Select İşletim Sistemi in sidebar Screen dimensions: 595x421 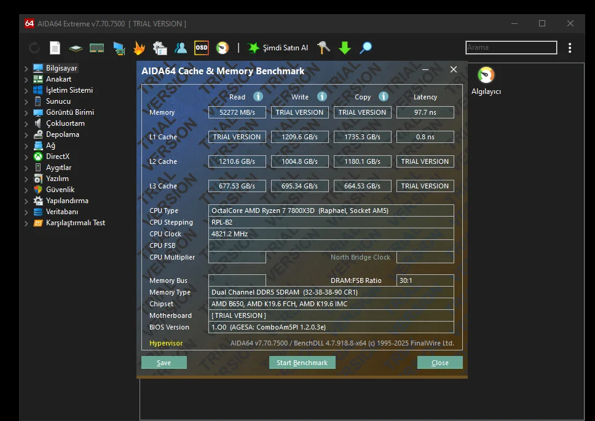tap(69, 90)
